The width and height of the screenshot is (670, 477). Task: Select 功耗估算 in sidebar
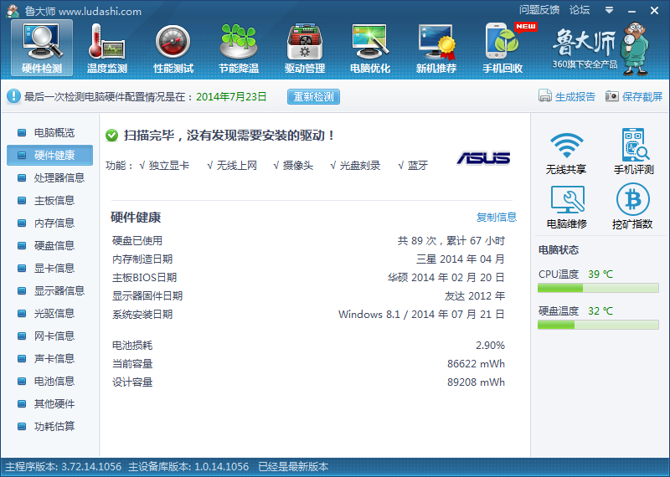[x=49, y=427]
